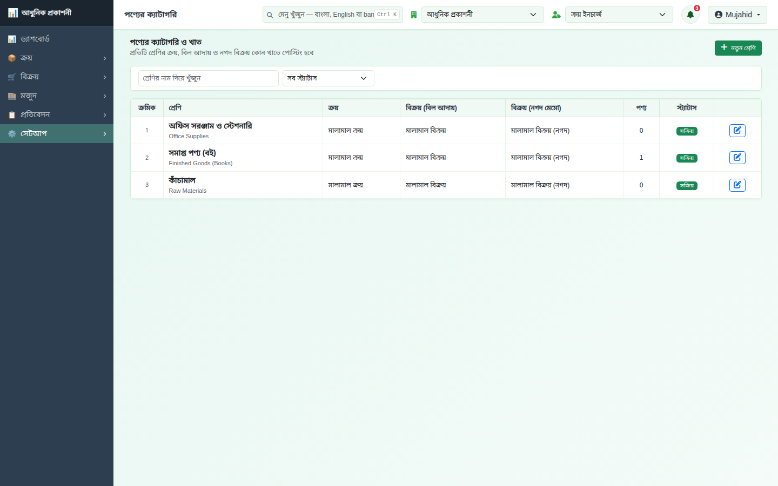
Task: Click the green user role icon
Action: (556, 15)
